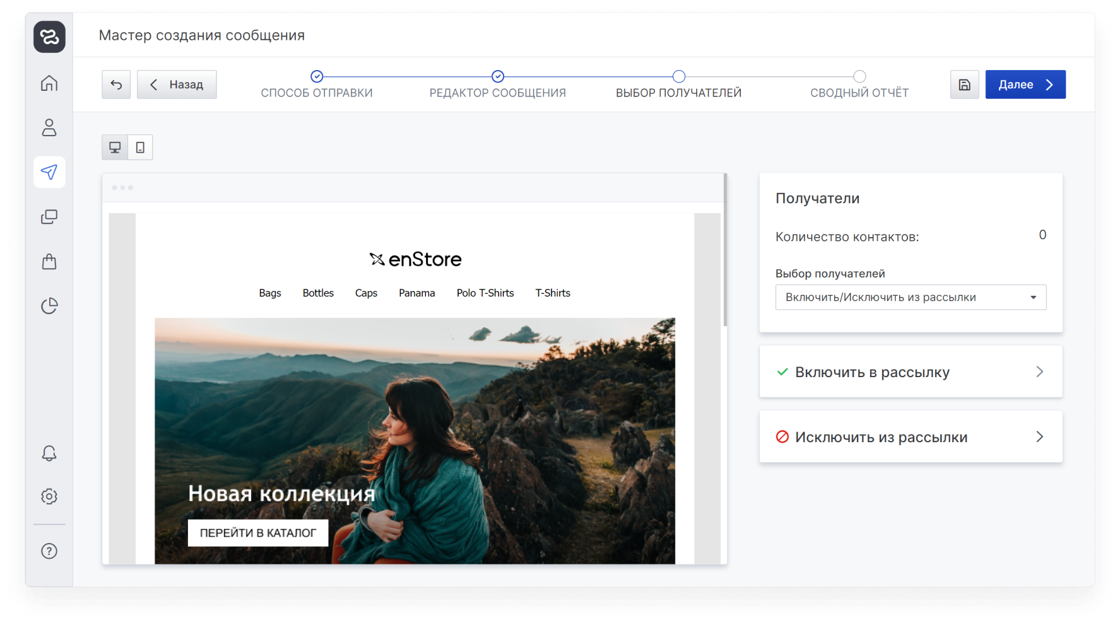Click the Bottles link in email preview

(x=318, y=293)
